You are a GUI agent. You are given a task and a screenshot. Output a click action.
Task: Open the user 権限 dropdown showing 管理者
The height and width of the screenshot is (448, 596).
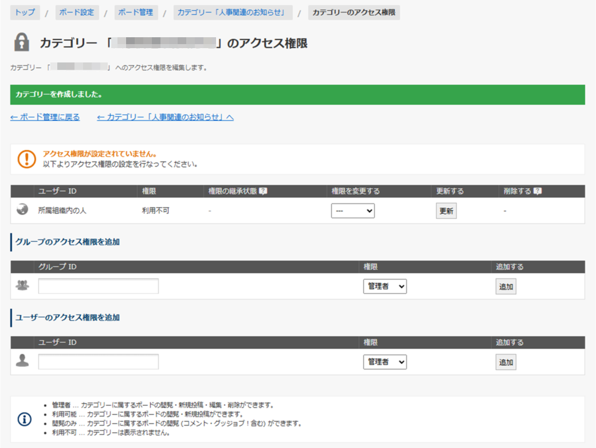[385, 362]
